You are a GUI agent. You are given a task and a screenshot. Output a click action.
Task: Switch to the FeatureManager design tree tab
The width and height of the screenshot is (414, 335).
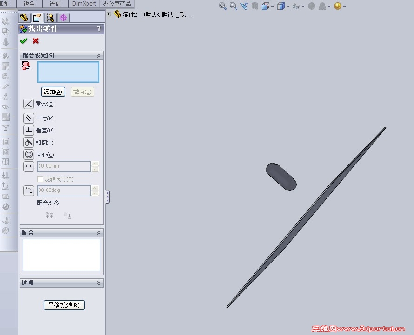pyautogui.click(x=24, y=18)
